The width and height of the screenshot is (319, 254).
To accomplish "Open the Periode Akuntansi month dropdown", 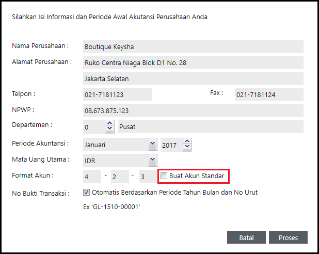I will click(152, 144).
